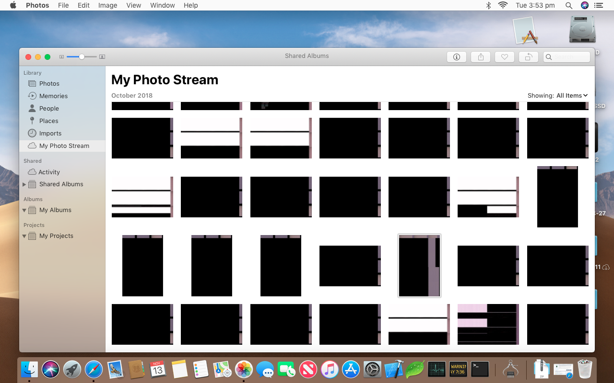Screen dimensions: 614x383
Task: Open Trash in the Dock
Action: 585,369
